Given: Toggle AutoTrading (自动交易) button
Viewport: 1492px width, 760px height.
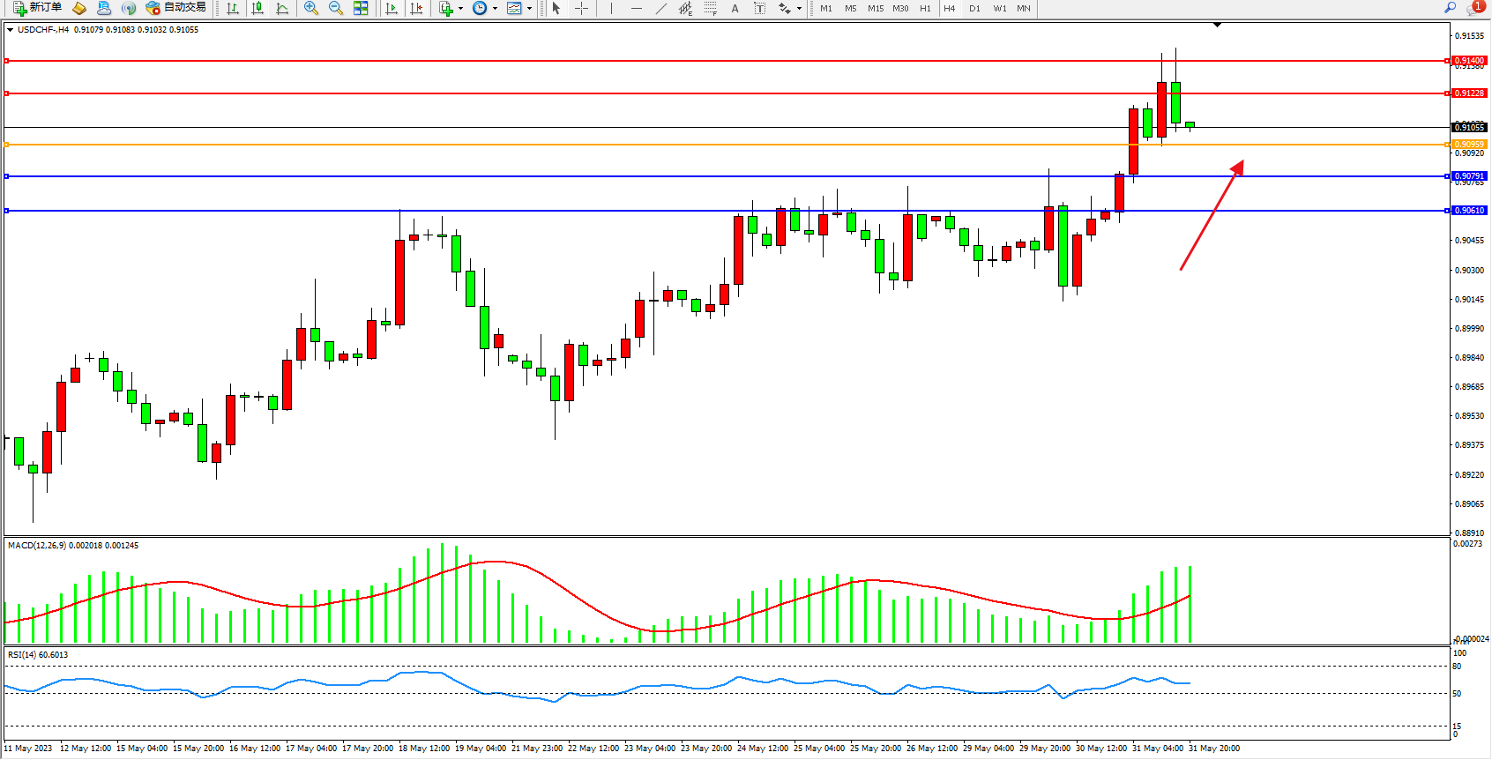Looking at the screenshot, I should point(176,8).
